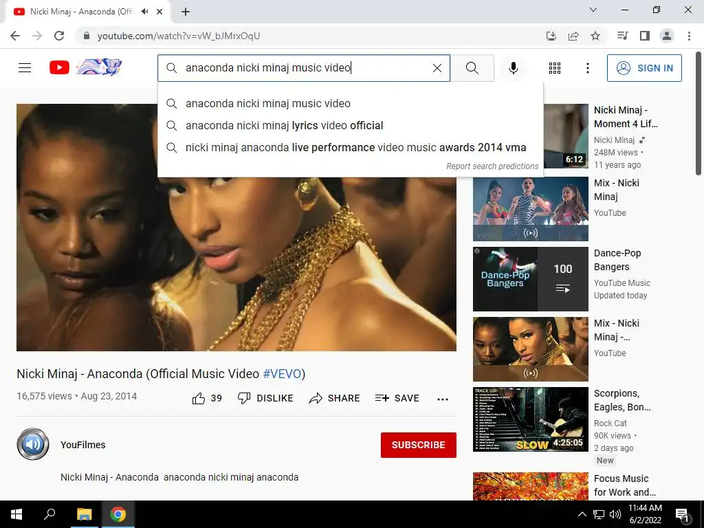Click the Chrome taskbar icon
Screen dimensions: 704x528
coord(118,514)
